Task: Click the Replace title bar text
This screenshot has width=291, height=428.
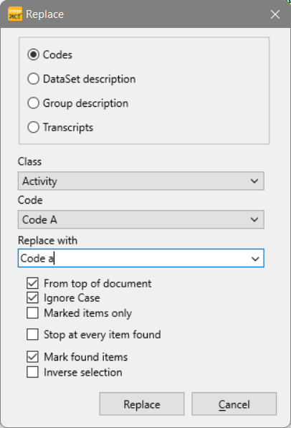Action: tap(44, 14)
